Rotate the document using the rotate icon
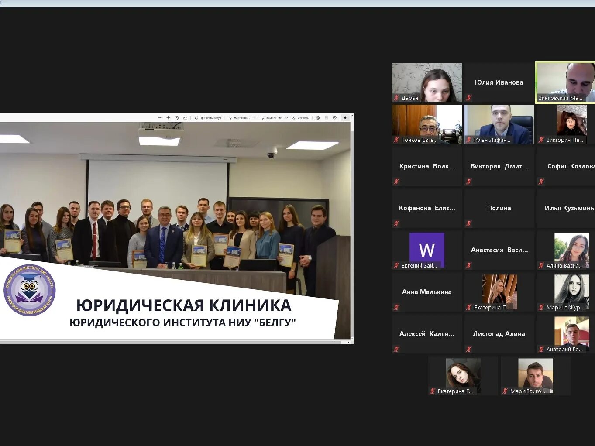 pyautogui.click(x=177, y=118)
